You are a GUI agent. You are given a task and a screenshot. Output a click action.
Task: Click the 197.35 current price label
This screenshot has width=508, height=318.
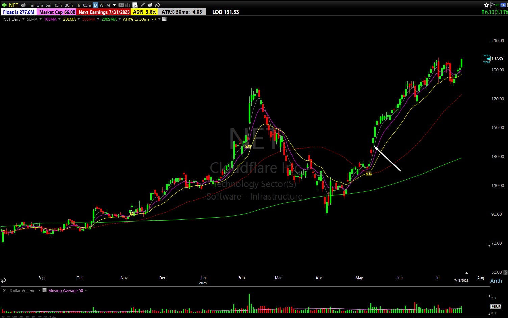497,59
